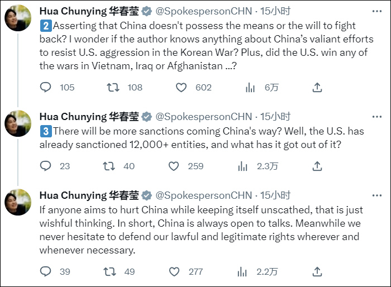View analytics showing 2.2万 views

[243, 271]
